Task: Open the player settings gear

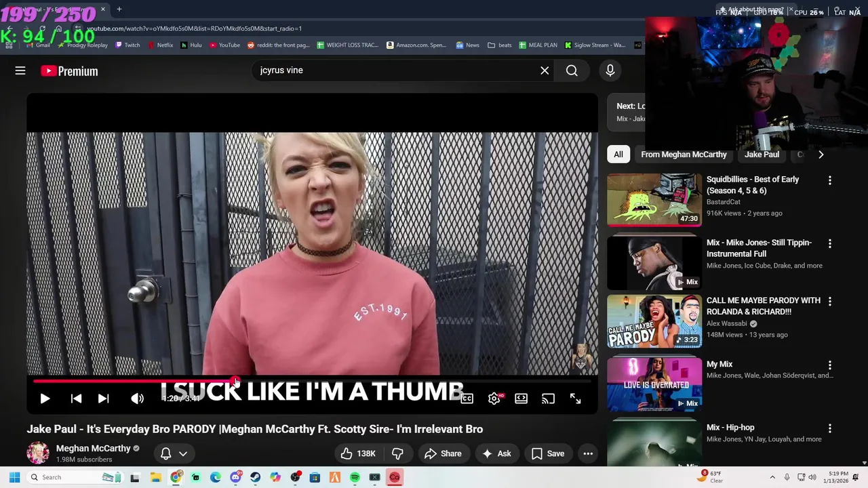Action: pyautogui.click(x=494, y=399)
